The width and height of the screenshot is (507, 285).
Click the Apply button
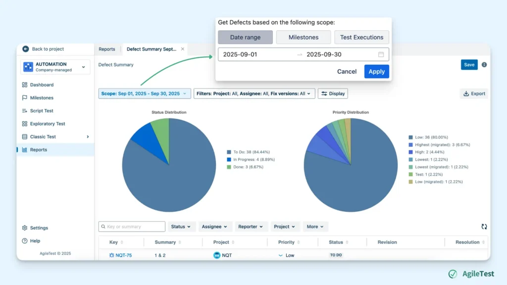376,71
